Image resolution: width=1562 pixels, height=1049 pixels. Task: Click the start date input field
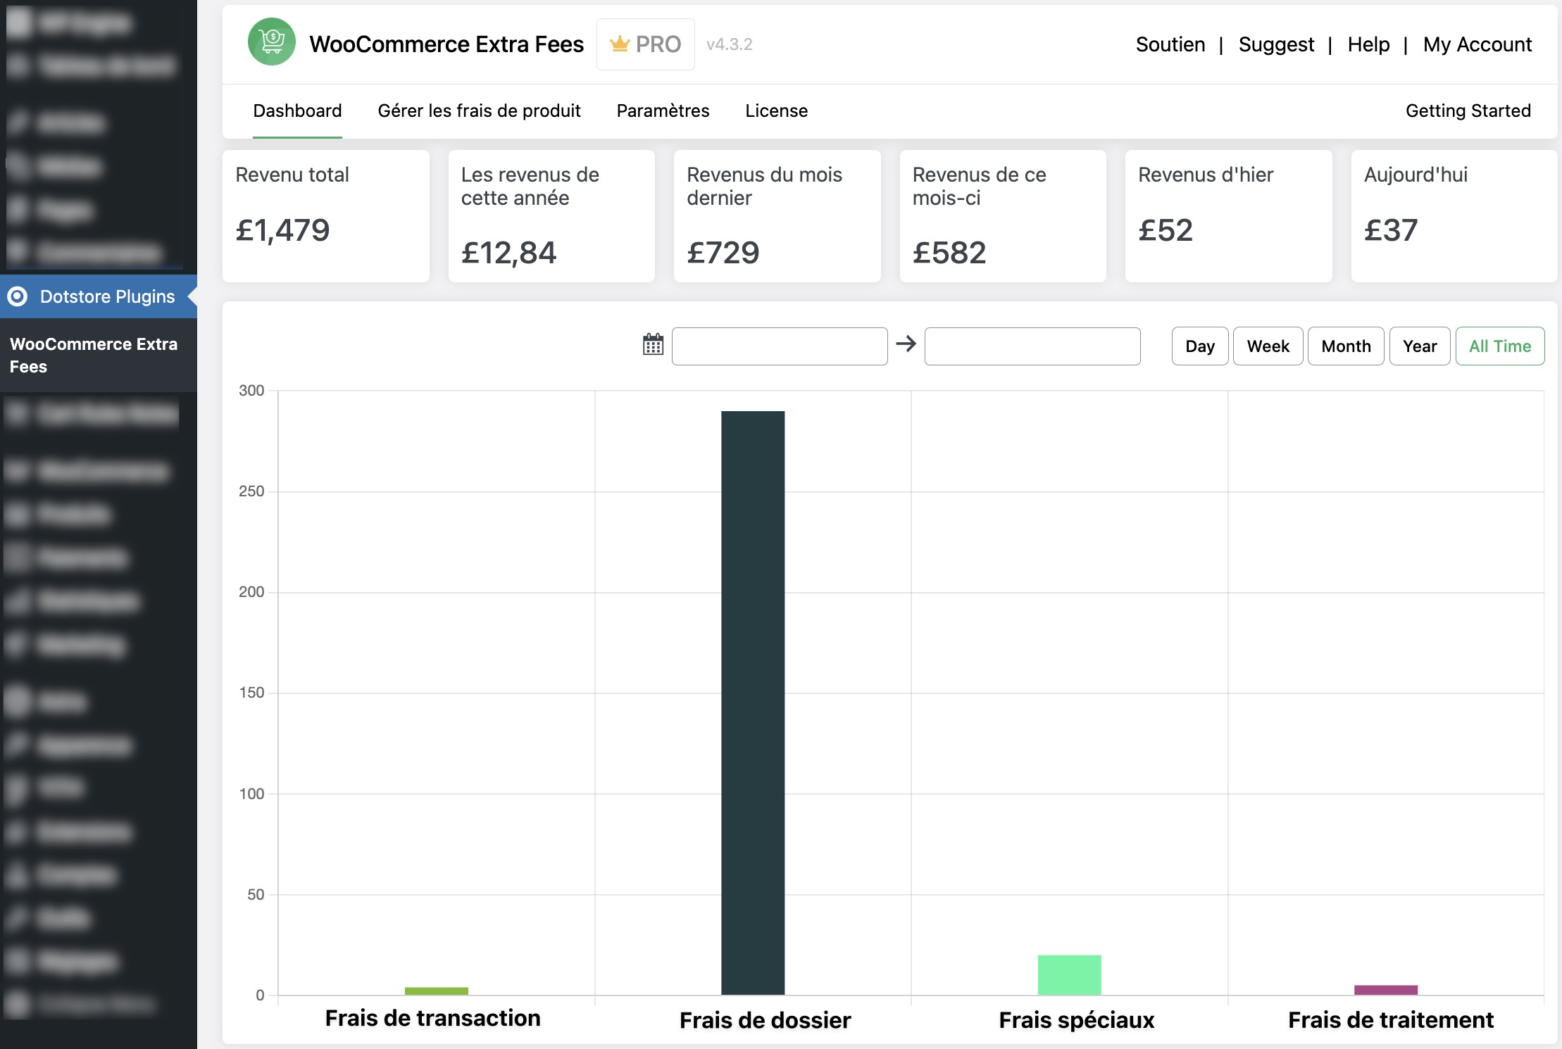[779, 346]
